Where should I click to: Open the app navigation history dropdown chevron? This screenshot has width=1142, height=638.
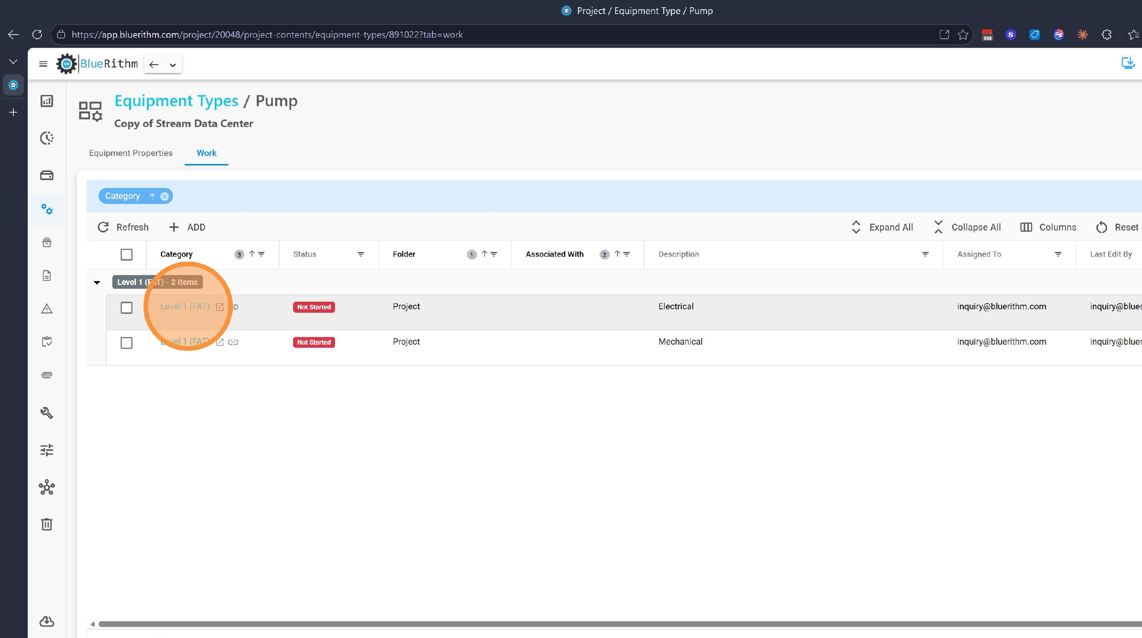point(173,65)
